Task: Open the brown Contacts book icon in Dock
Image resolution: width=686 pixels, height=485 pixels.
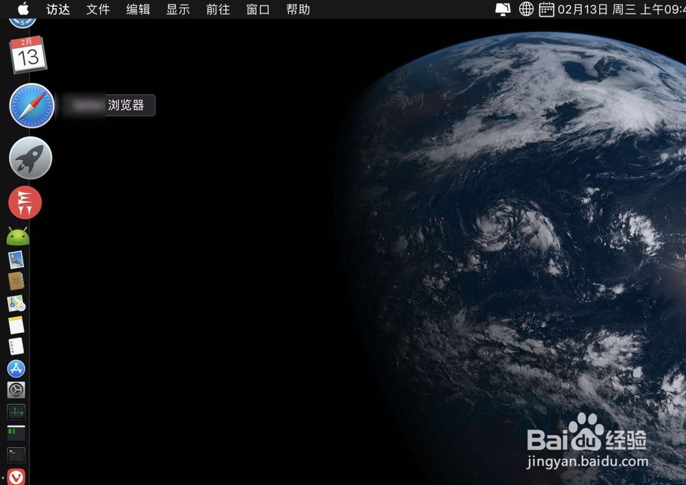Action: point(16,282)
